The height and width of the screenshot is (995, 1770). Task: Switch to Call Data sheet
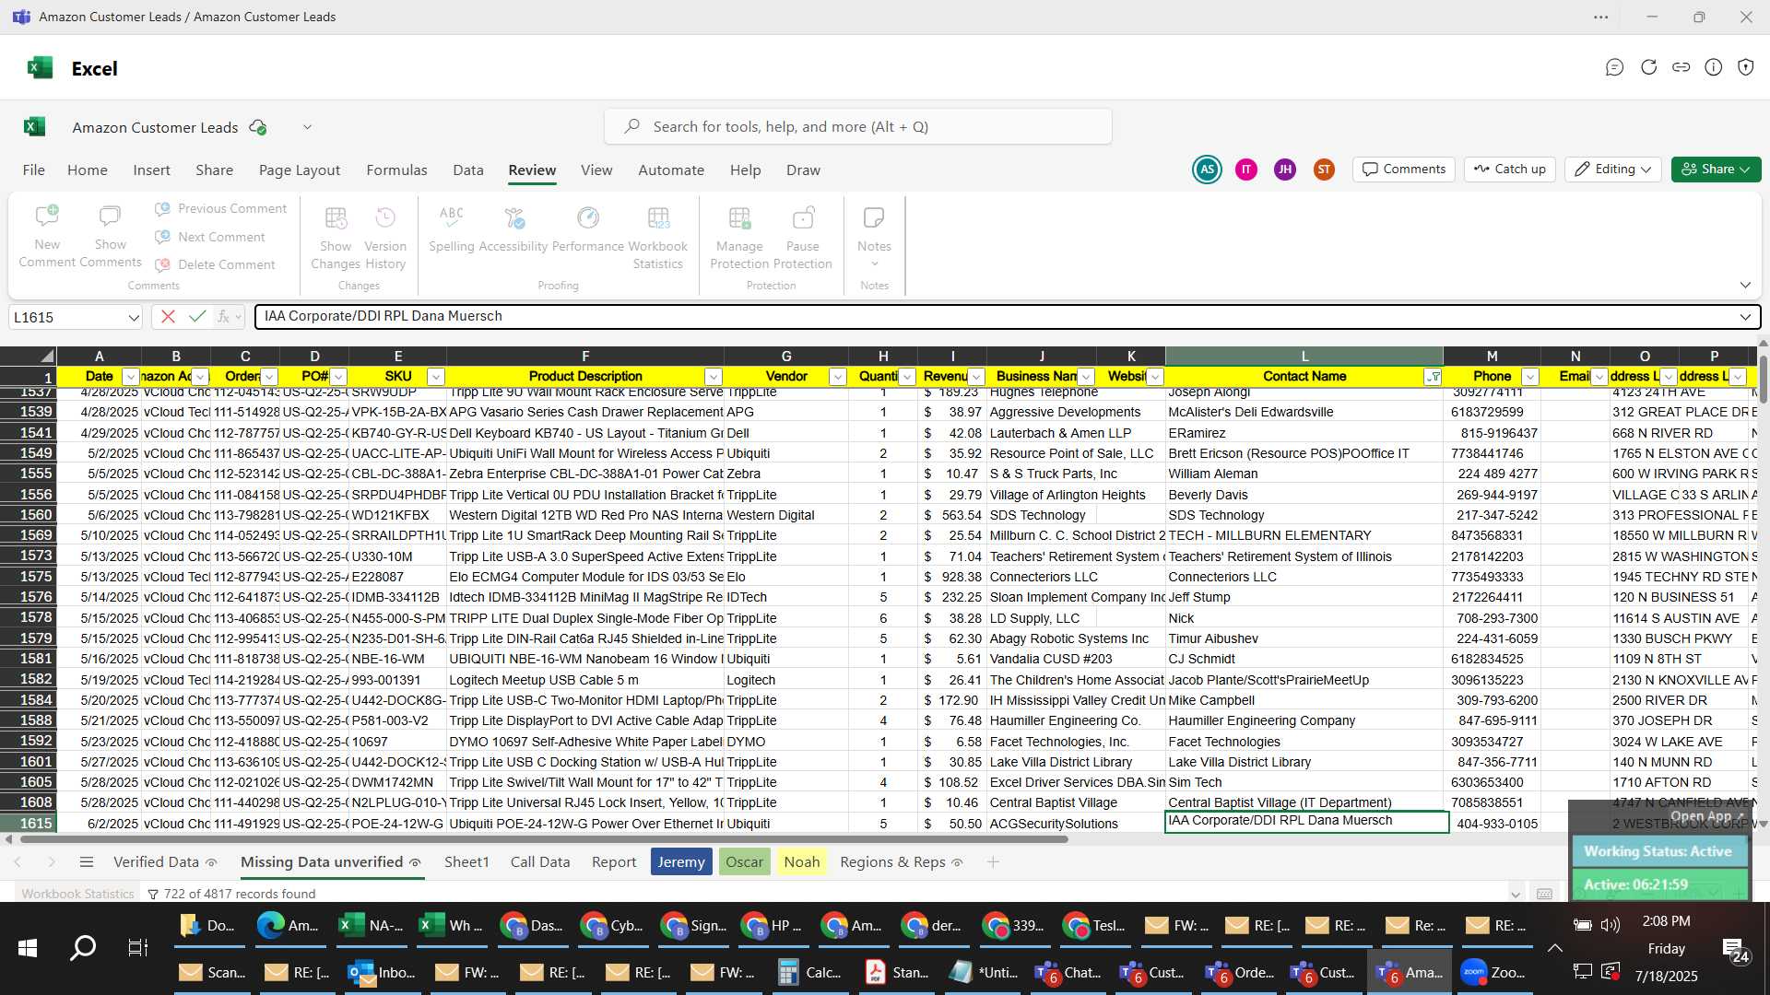[x=540, y=862]
